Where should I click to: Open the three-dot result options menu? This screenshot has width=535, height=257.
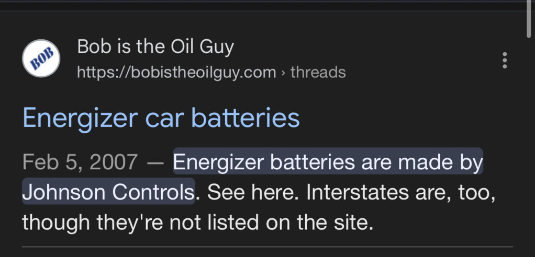click(505, 60)
